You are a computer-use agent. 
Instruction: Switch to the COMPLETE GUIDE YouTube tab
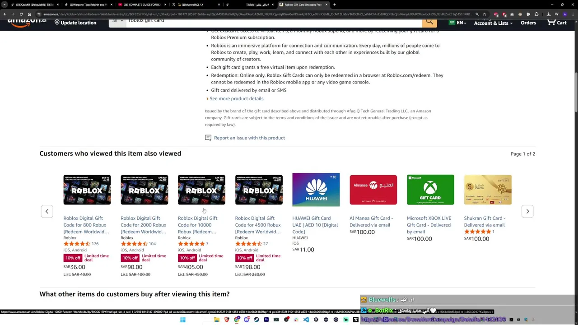tap(142, 5)
